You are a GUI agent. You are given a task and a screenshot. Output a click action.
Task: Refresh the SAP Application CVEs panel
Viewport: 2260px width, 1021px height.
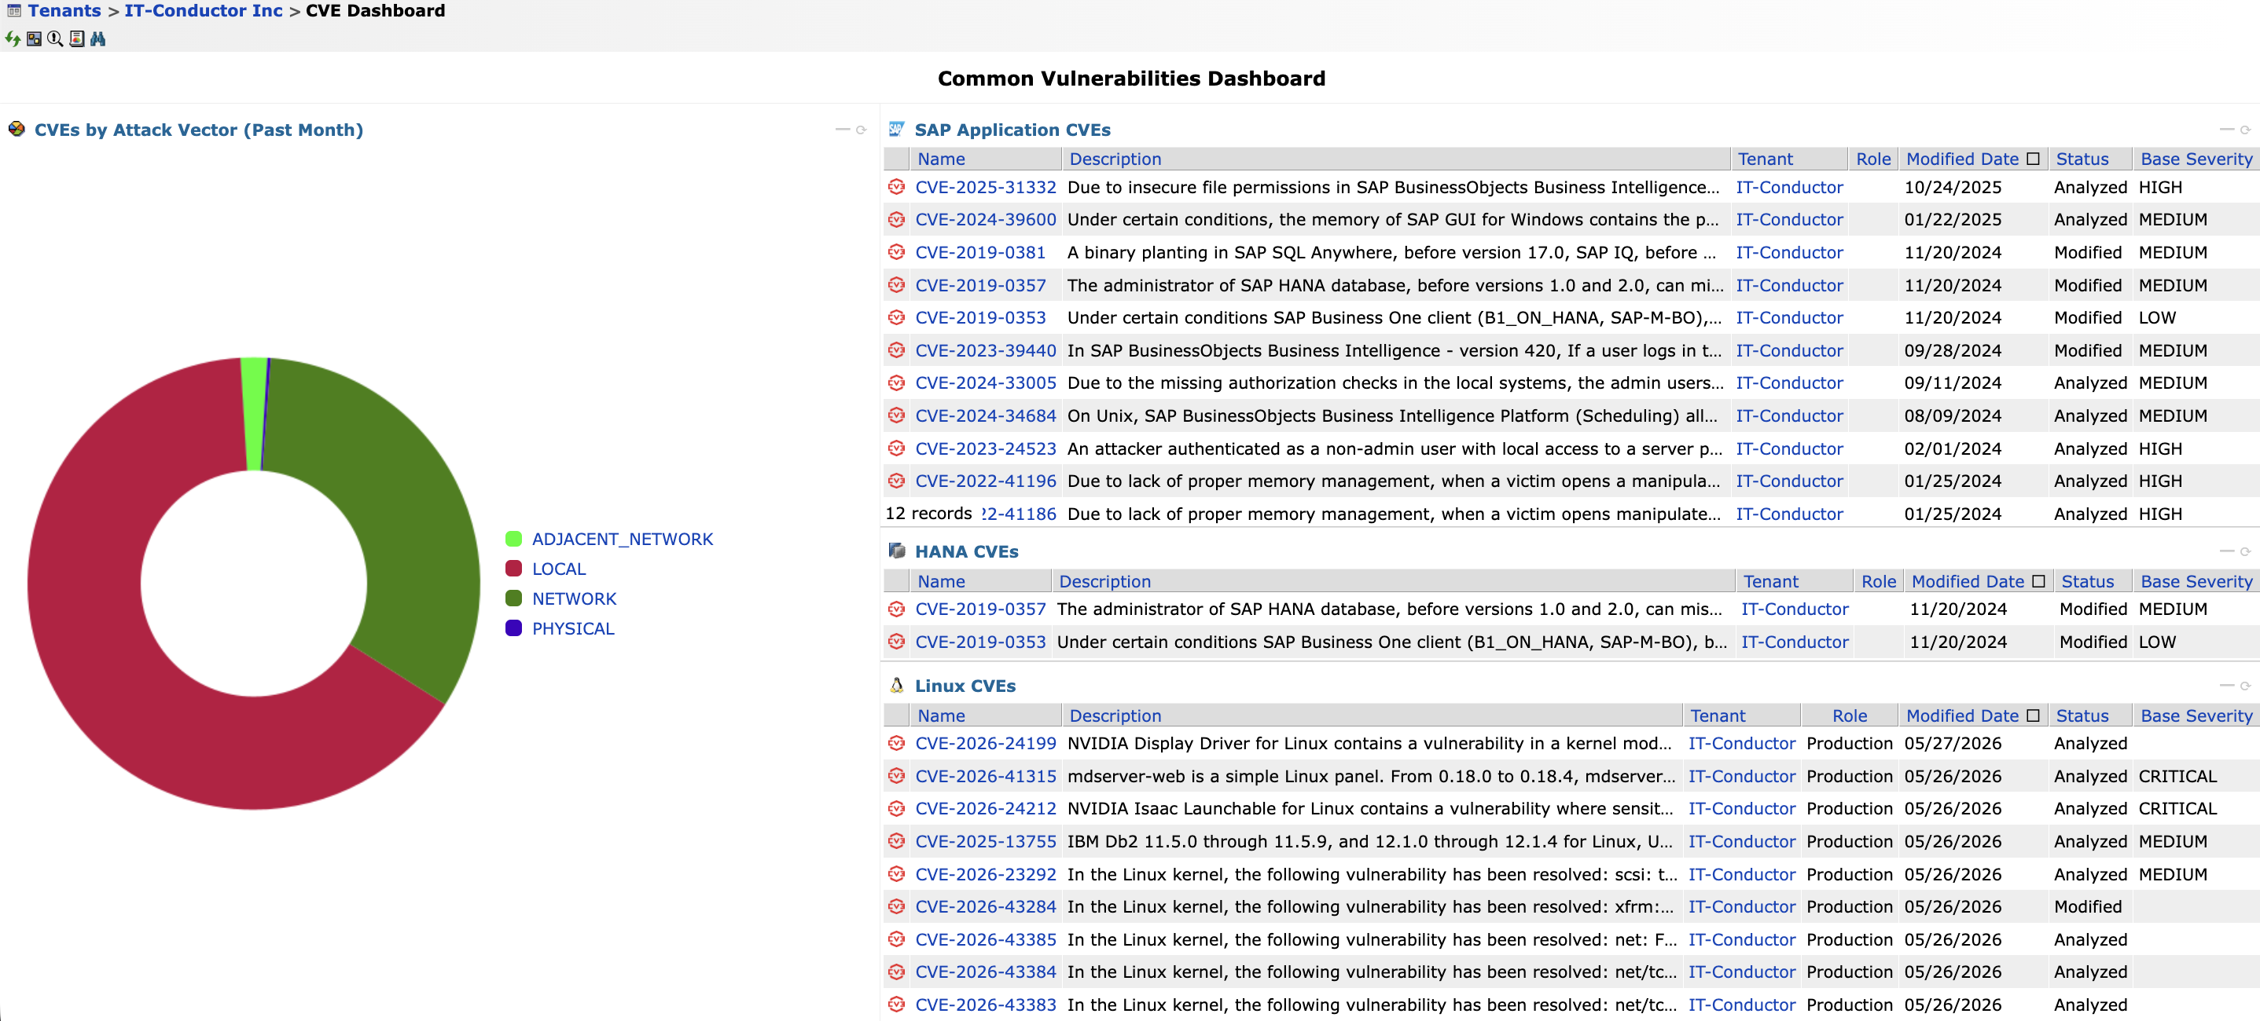[2246, 130]
